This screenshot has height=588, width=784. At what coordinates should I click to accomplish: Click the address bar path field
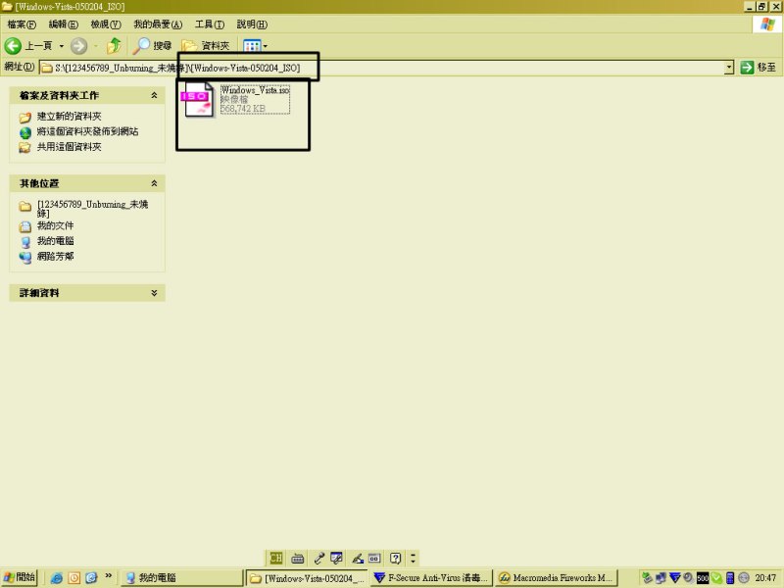[382, 68]
